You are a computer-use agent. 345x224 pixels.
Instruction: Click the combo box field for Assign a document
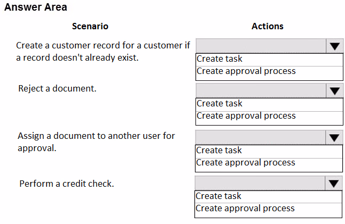260,138
